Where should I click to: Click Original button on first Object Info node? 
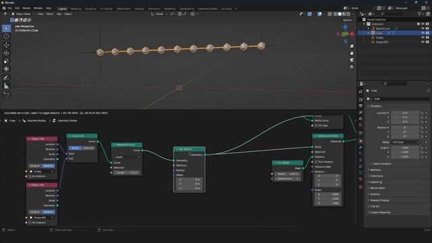click(x=35, y=166)
